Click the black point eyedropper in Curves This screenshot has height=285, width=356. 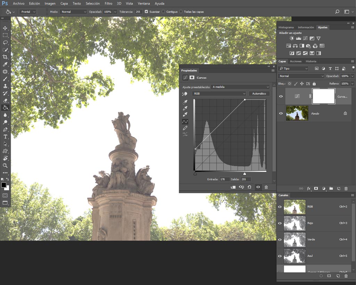click(x=185, y=102)
